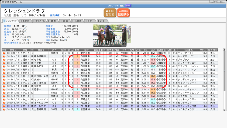Open race video for 2020/7/12 七夕賞
The width and height of the screenshot is (227, 128).
(x=4, y=59)
